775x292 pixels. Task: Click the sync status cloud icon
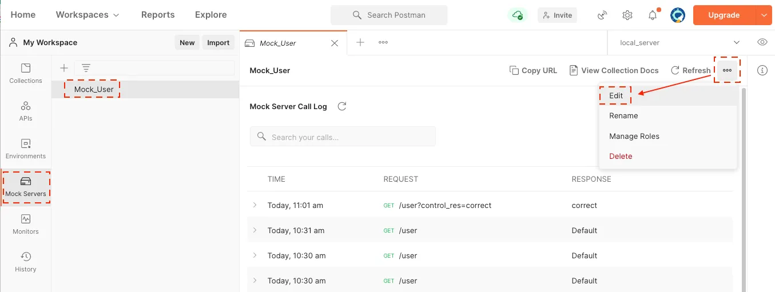coord(518,15)
